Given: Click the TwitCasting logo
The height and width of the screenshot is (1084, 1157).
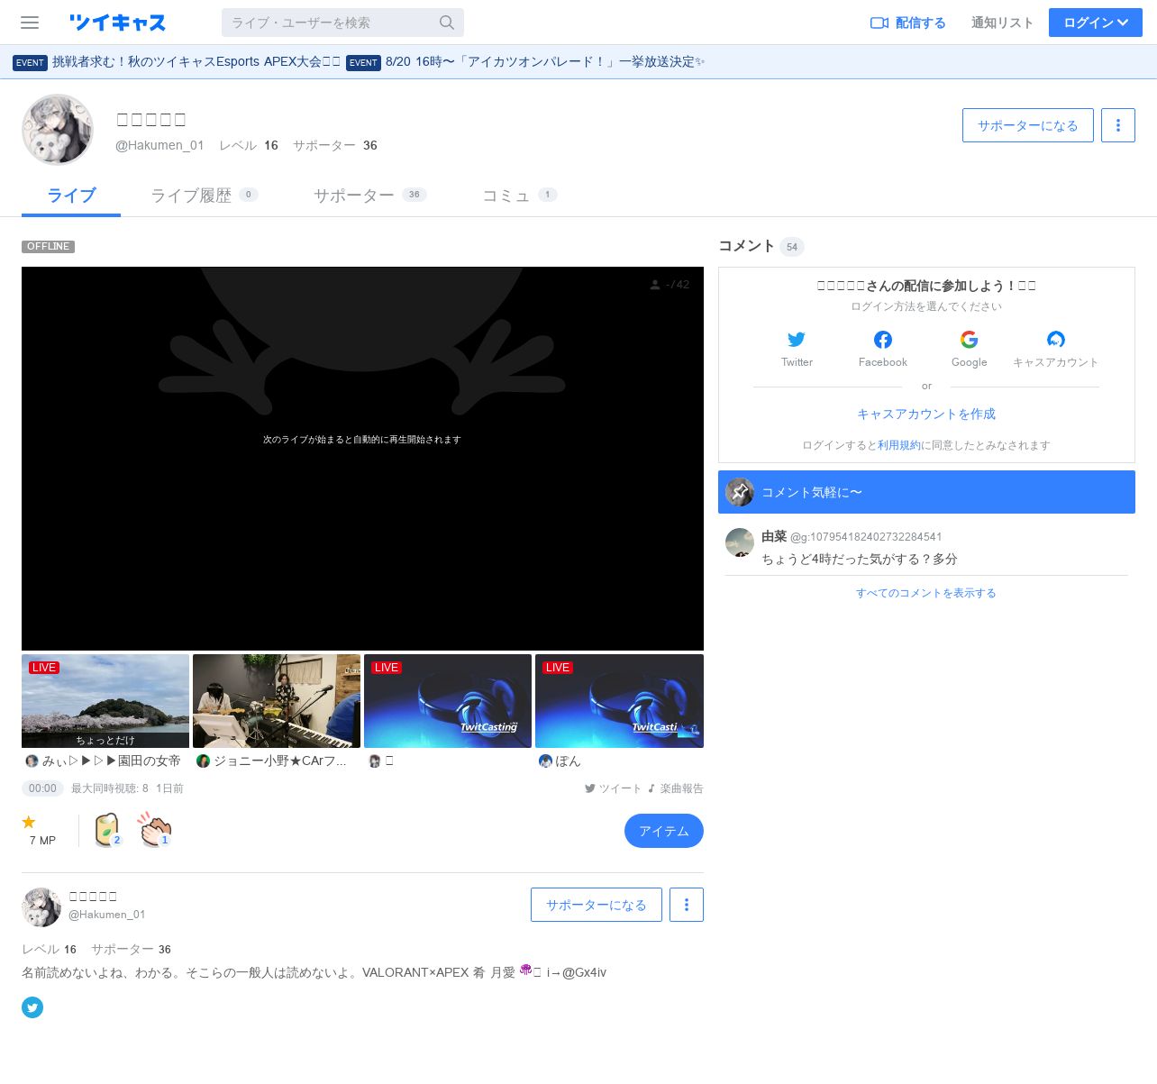Looking at the screenshot, I should point(117,23).
